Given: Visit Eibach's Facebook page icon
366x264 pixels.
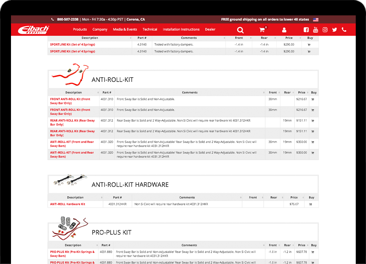Looking at the screenshot, I should 306,30.
